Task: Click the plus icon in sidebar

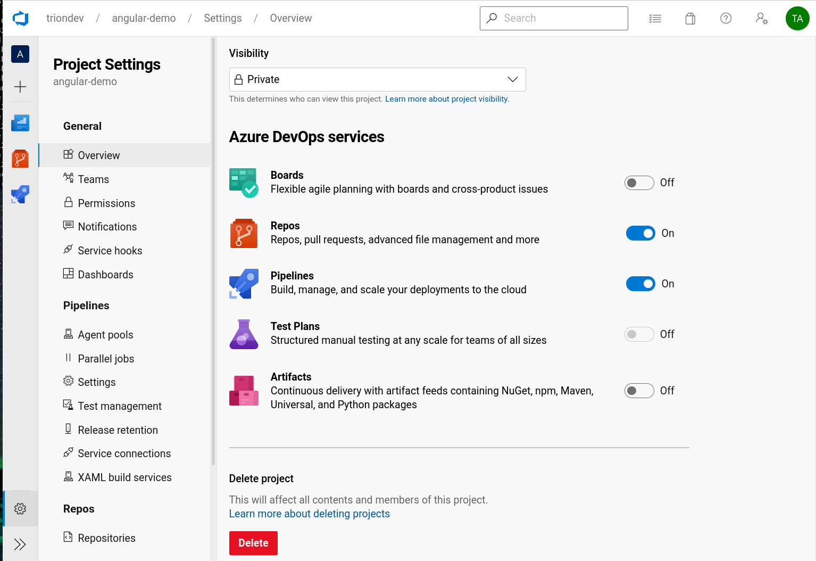Action: pyautogui.click(x=20, y=87)
